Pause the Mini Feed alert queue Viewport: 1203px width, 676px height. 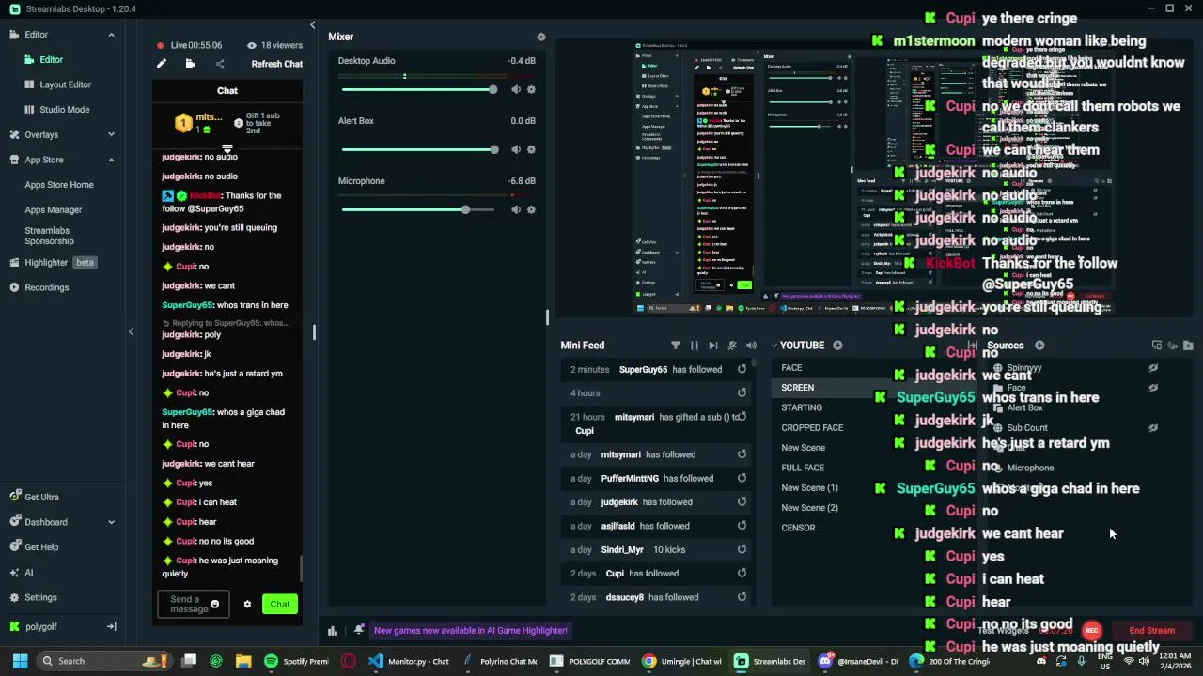click(695, 346)
